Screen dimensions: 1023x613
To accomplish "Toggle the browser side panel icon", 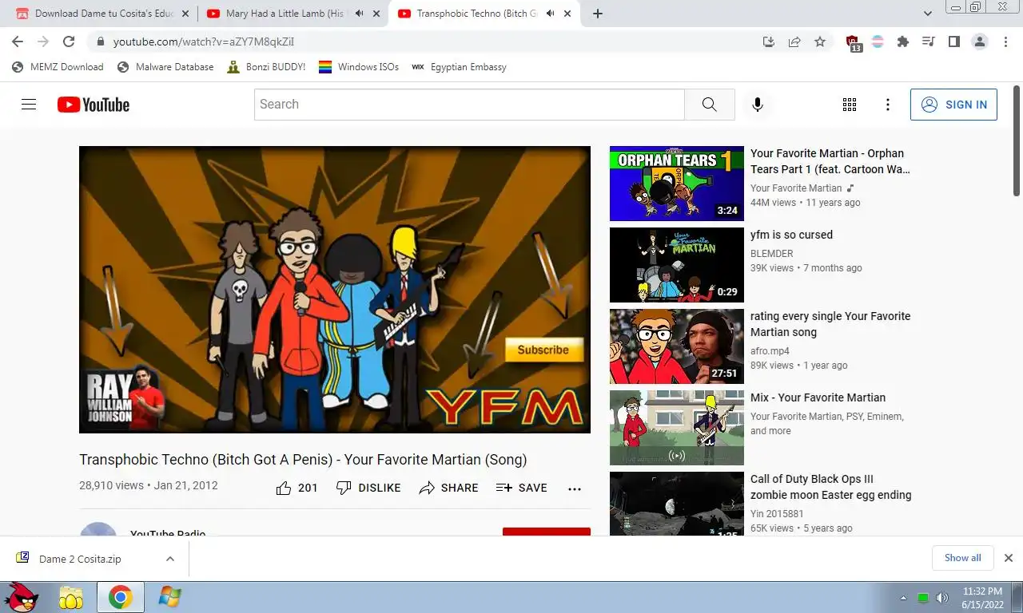I will click(x=954, y=42).
